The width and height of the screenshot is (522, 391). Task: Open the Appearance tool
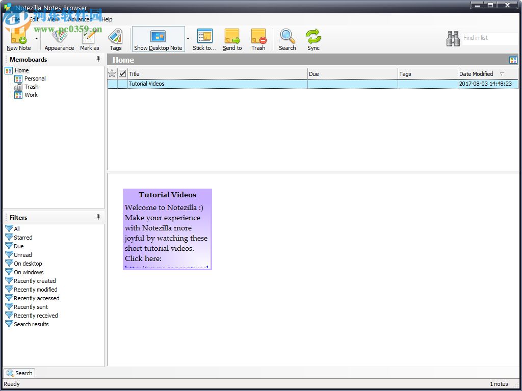[x=59, y=39]
